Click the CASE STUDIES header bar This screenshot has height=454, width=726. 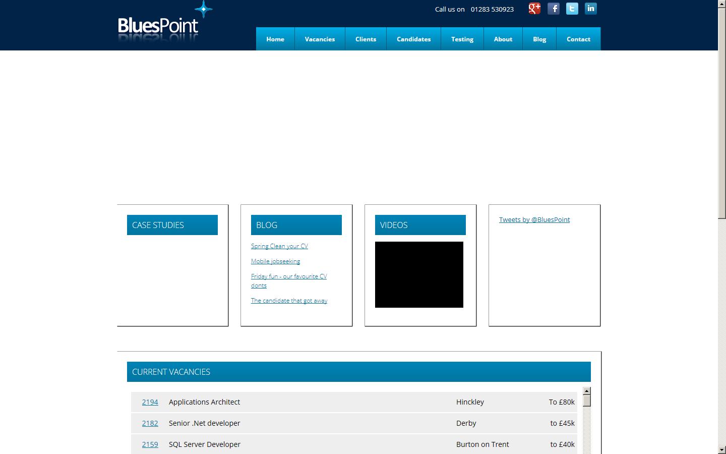click(172, 224)
